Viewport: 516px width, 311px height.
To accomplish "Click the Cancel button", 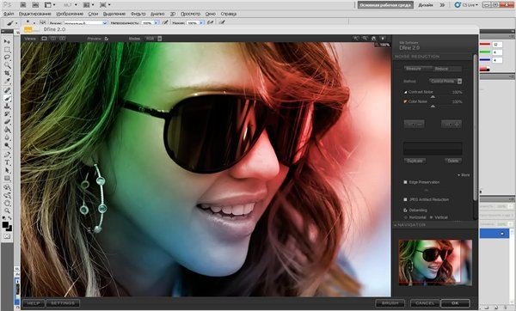I will [425, 303].
